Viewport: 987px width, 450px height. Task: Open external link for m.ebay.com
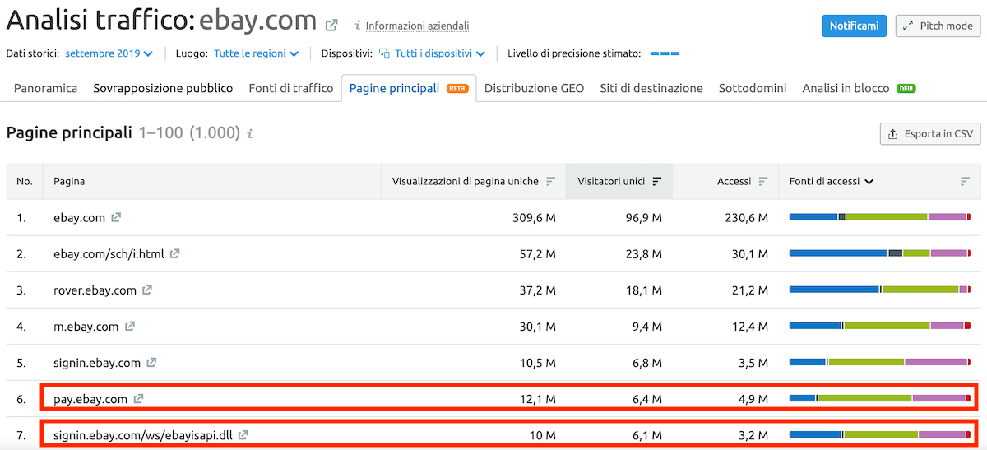pyautogui.click(x=130, y=327)
